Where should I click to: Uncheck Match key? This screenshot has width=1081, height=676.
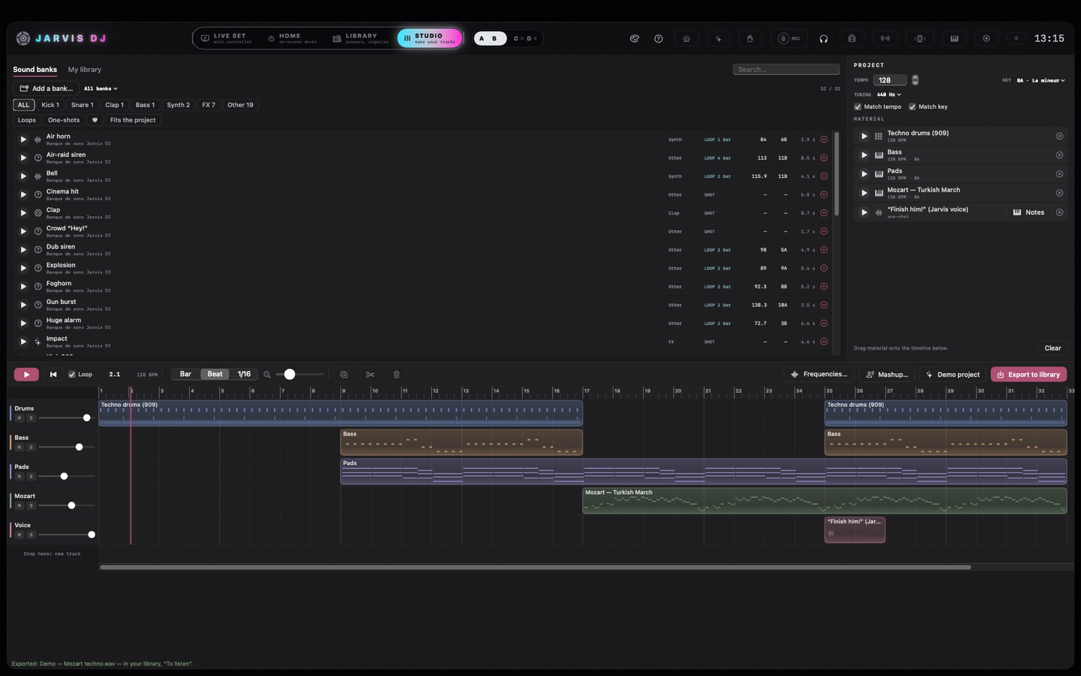tap(912, 107)
